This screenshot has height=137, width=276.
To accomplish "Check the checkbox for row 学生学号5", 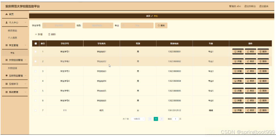I will 35,91.
